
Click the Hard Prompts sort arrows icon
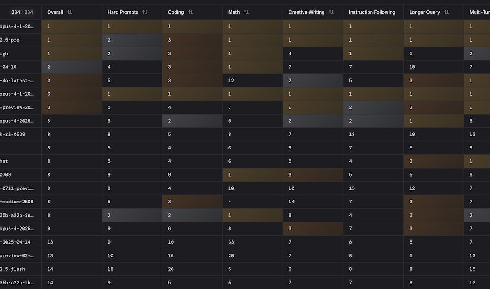tap(145, 12)
